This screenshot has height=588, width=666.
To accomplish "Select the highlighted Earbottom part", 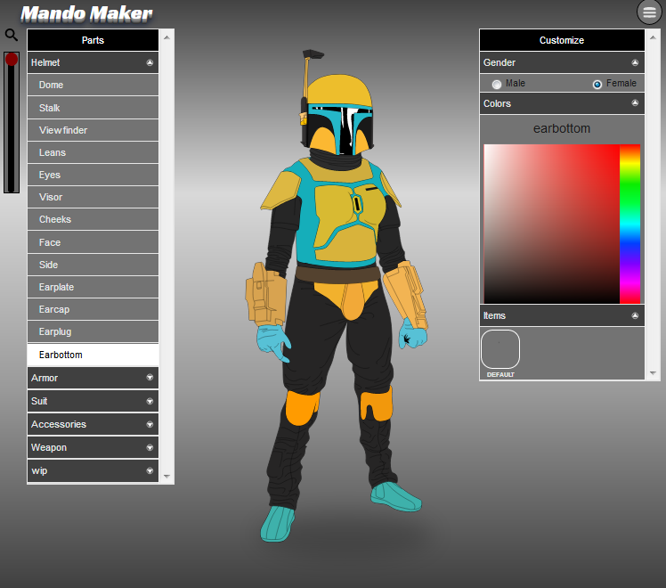I will [x=93, y=355].
